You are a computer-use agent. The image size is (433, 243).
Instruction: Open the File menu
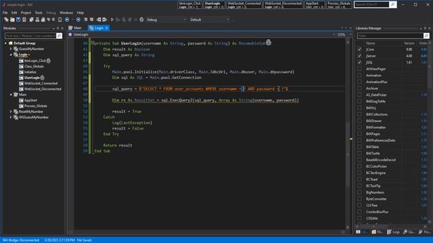pos(5,13)
